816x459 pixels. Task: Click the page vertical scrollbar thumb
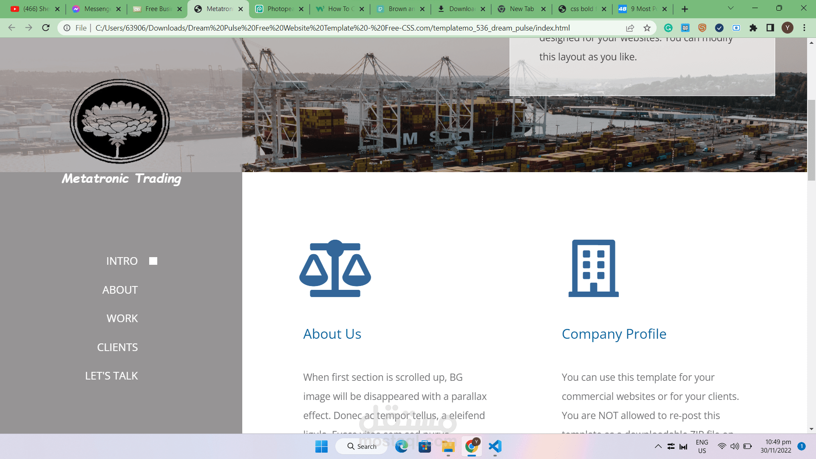click(x=811, y=140)
